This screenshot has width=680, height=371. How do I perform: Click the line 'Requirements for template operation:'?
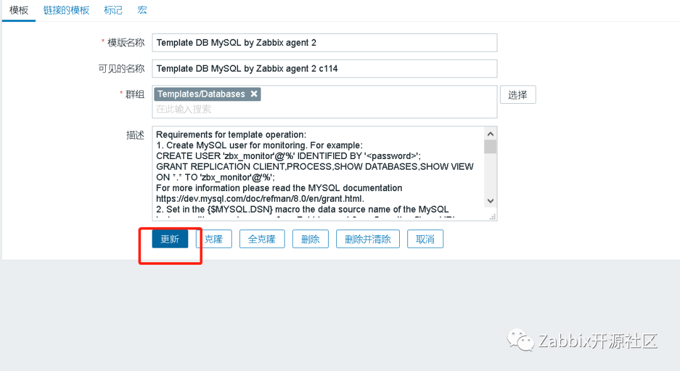coord(231,135)
